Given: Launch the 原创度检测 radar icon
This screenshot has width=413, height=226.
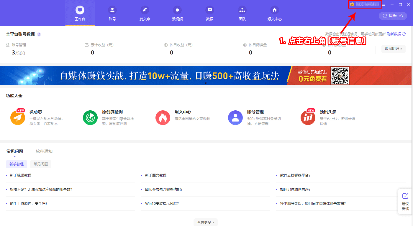Looking at the screenshot, I should [90, 118].
